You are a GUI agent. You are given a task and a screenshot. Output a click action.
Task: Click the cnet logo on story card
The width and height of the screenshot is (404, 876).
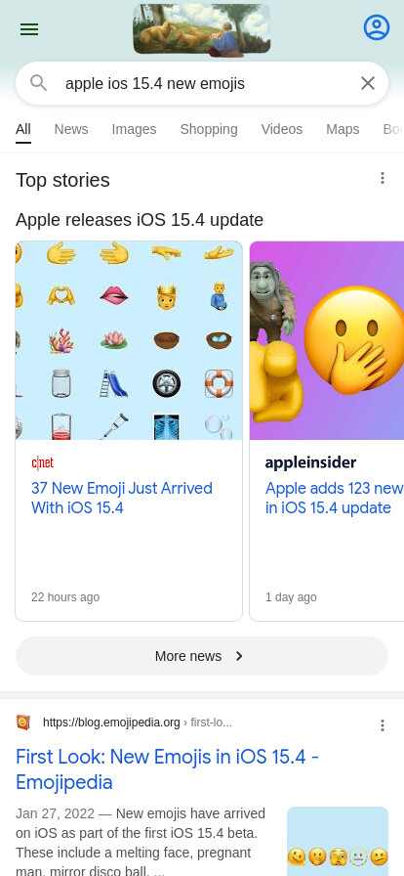point(42,463)
